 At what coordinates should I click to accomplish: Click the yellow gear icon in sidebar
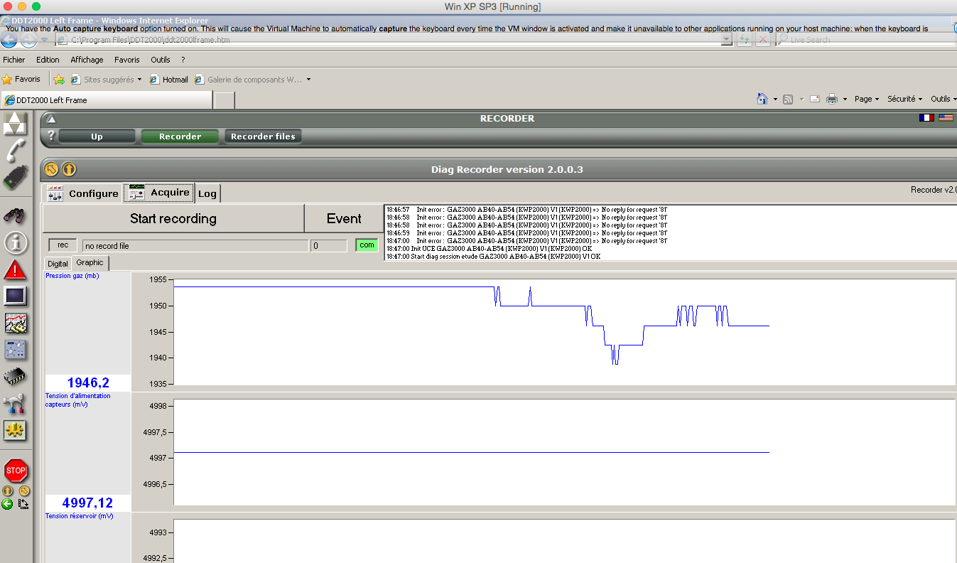pos(16,430)
